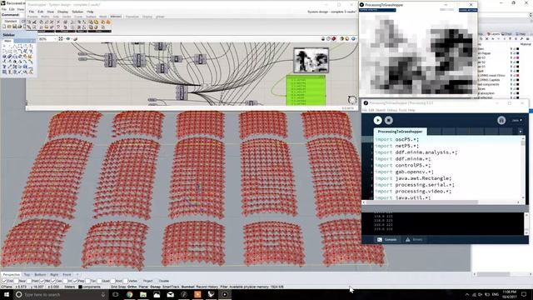Click the 'import gab.opencv.*;' code line

click(x=404, y=172)
